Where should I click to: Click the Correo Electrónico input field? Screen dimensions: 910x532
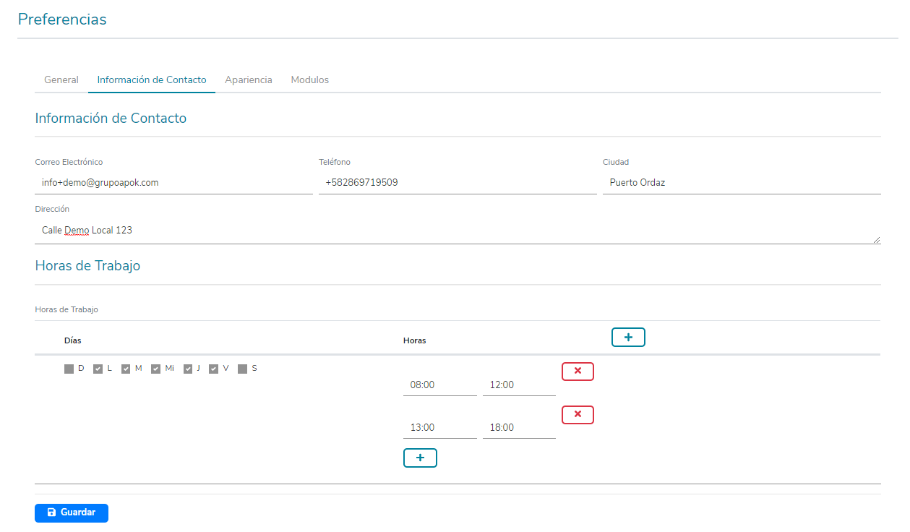point(173,183)
